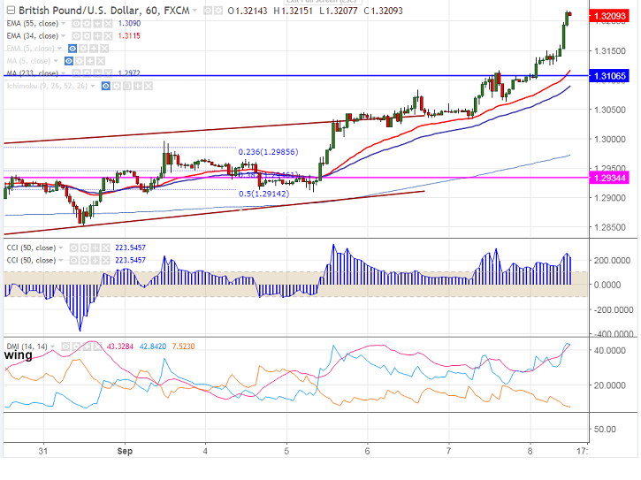
Task: Click the plus icon on EMA (5, close)
Action: pos(94,49)
